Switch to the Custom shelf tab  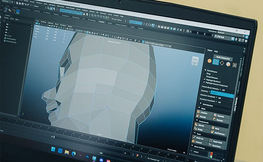[x=102, y=22]
